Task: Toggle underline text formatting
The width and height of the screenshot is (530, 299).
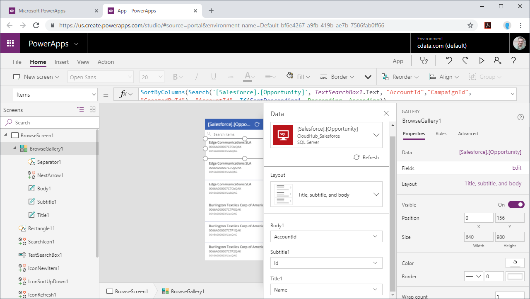Action: point(214,77)
